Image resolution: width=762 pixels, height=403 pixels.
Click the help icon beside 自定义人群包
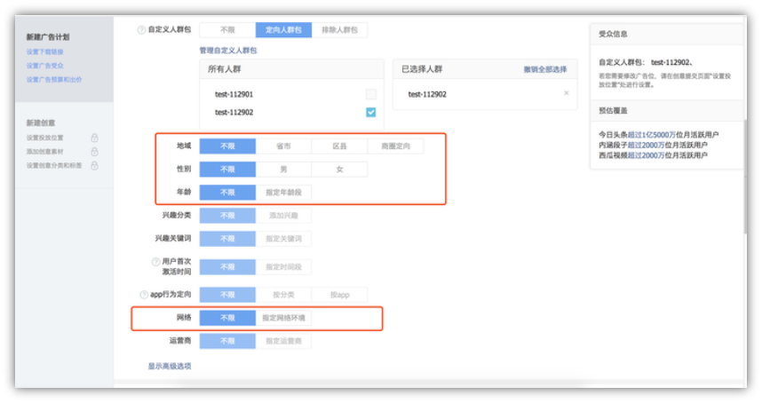tap(141, 30)
